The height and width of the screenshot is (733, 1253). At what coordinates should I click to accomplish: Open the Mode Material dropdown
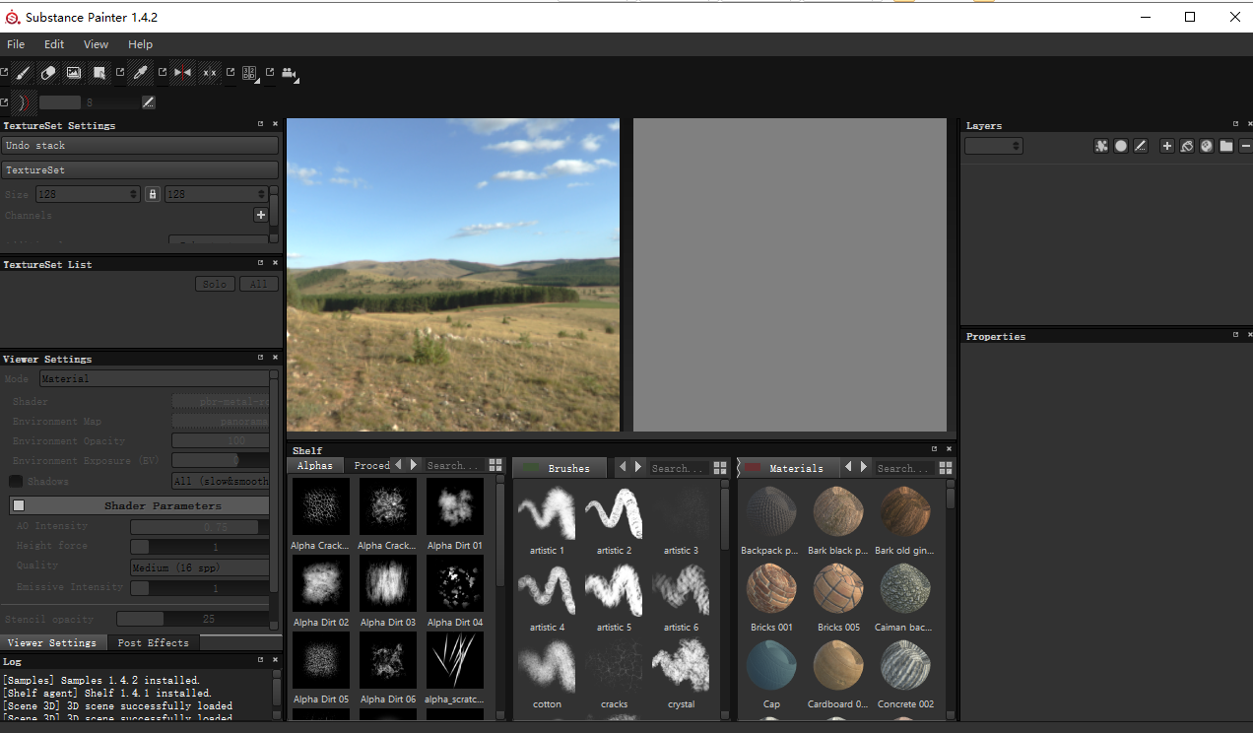pyautogui.click(x=154, y=378)
